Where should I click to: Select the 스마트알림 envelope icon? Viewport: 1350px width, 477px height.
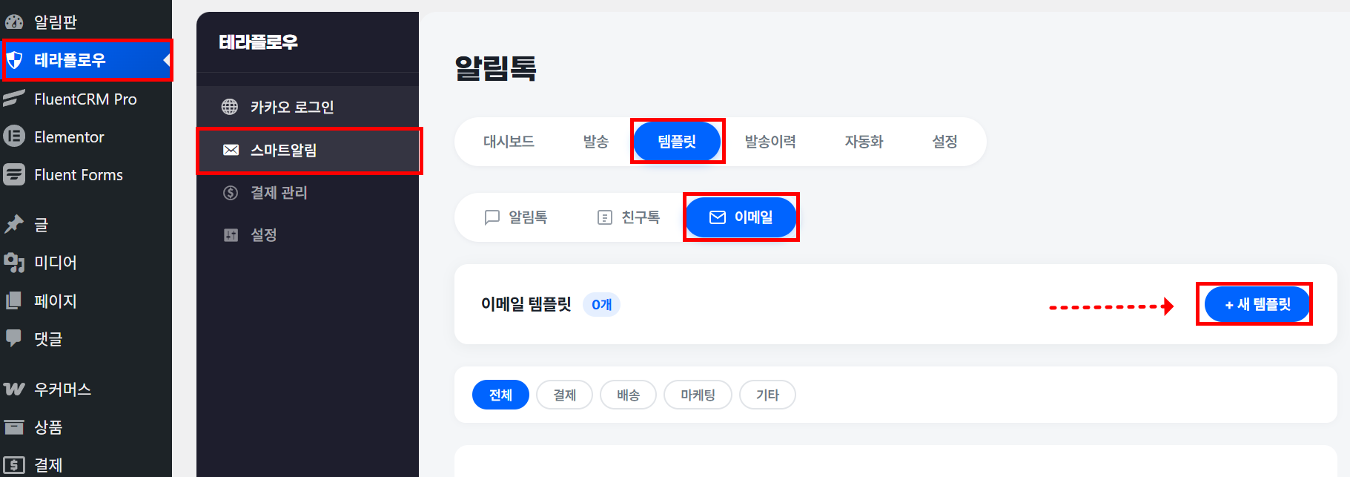tap(231, 150)
